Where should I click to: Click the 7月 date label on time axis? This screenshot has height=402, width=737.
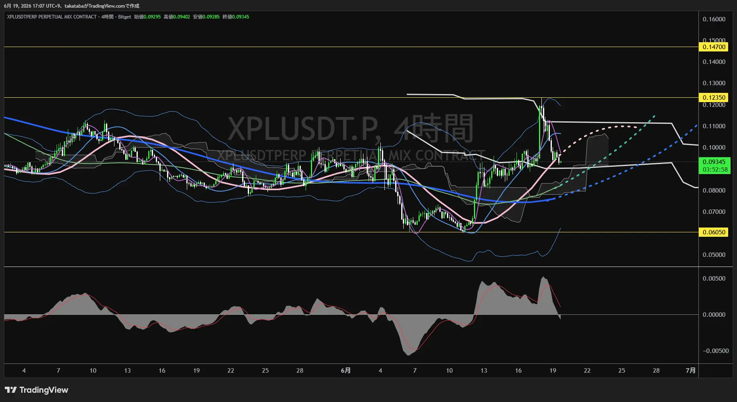pyautogui.click(x=690, y=371)
